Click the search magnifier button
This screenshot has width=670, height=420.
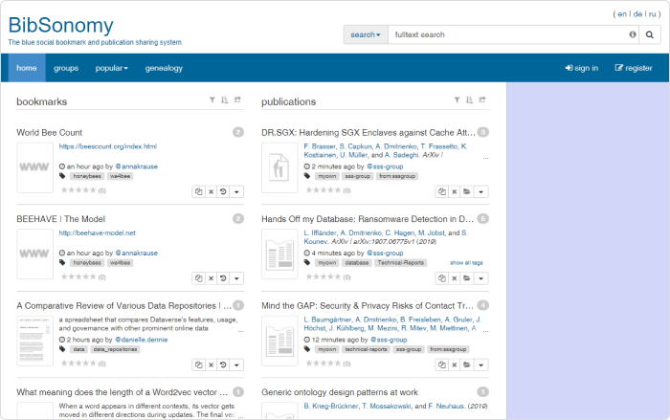pos(650,34)
